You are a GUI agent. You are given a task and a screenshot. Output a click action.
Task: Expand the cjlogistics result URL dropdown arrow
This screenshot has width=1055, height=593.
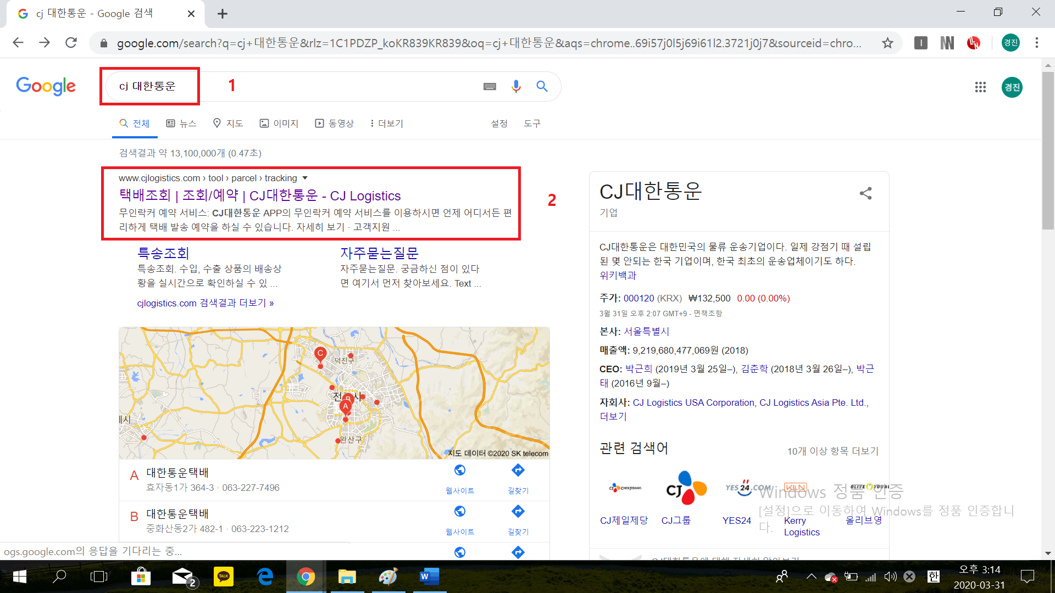305,178
